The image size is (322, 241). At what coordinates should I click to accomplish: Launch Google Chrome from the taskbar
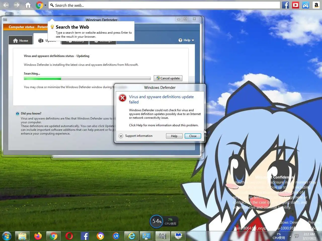tap(53, 236)
